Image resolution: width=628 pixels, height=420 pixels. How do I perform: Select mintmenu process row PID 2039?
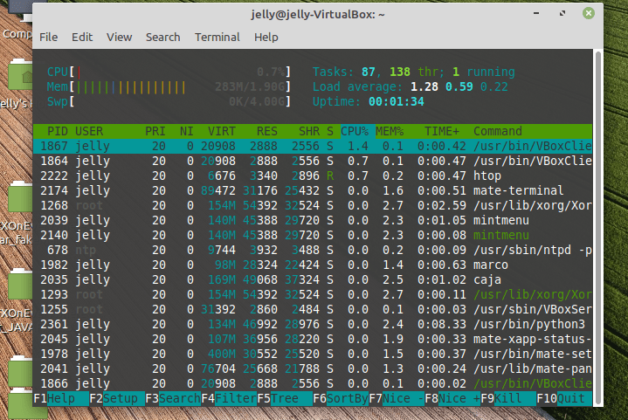tap(313, 220)
